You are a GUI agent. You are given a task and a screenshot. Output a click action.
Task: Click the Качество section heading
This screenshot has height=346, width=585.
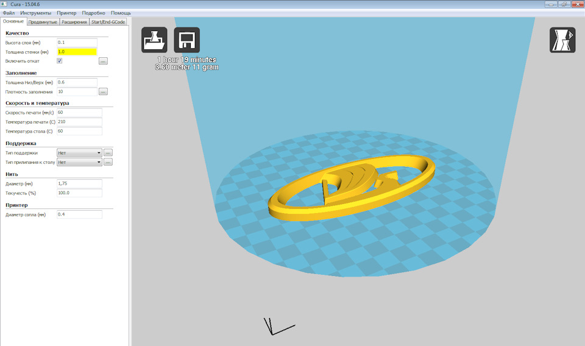17,33
